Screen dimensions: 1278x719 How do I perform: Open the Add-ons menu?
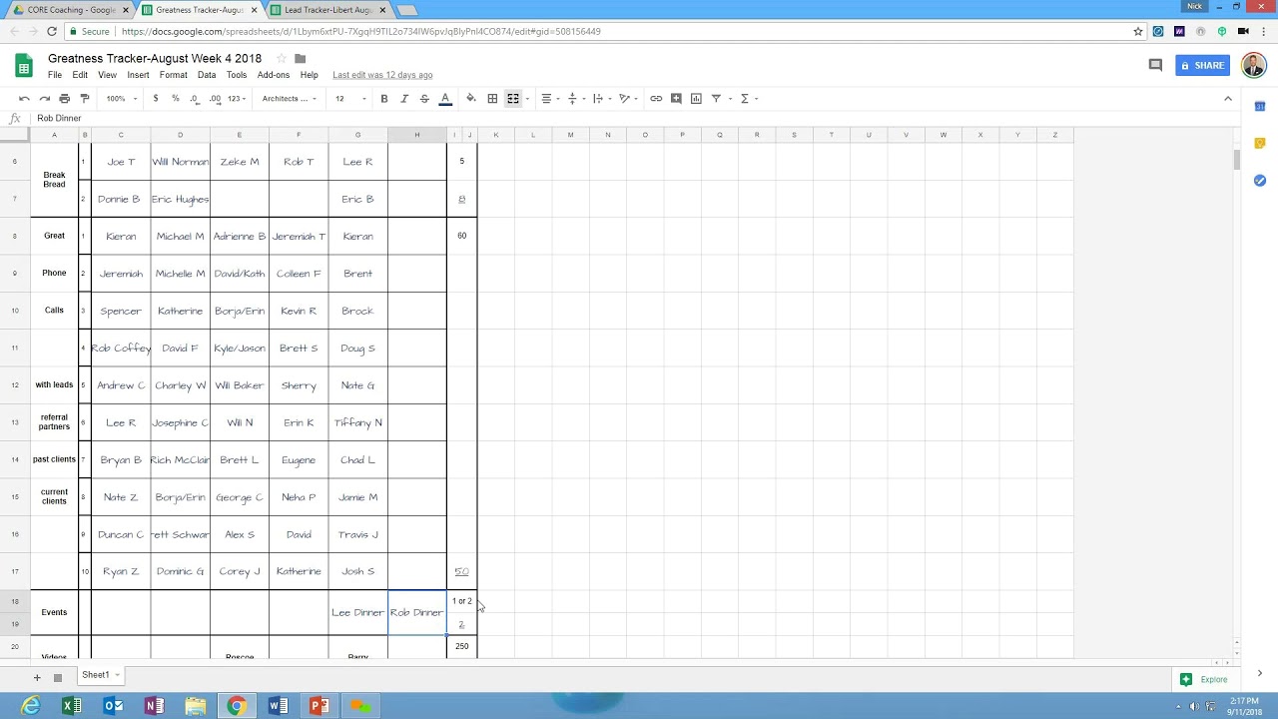[274, 75]
